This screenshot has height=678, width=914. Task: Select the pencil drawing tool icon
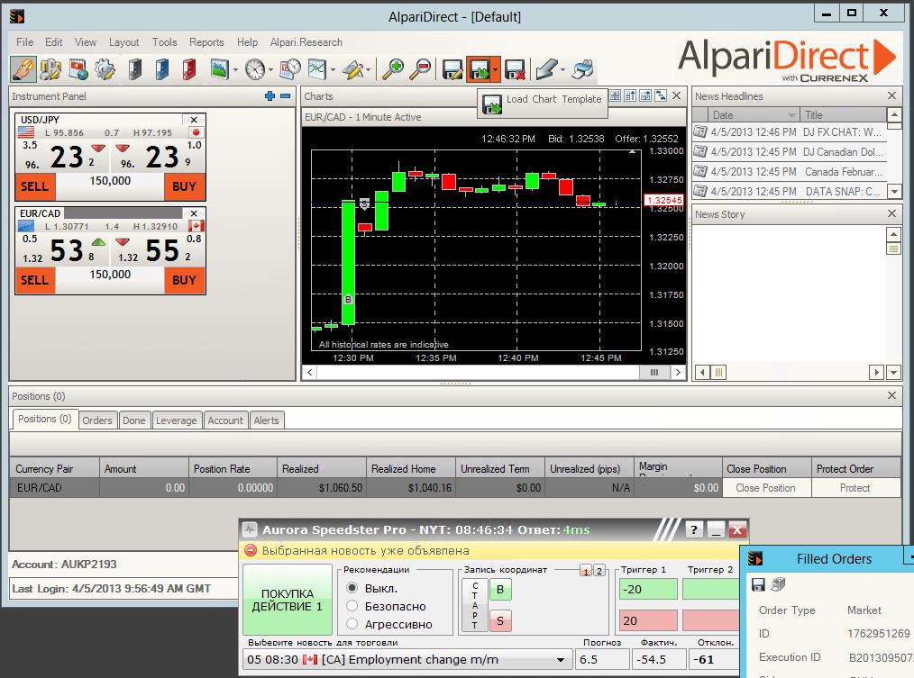pyautogui.click(x=352, y=69)
